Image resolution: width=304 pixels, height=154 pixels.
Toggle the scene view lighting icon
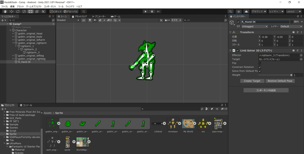tap(90, 20)
